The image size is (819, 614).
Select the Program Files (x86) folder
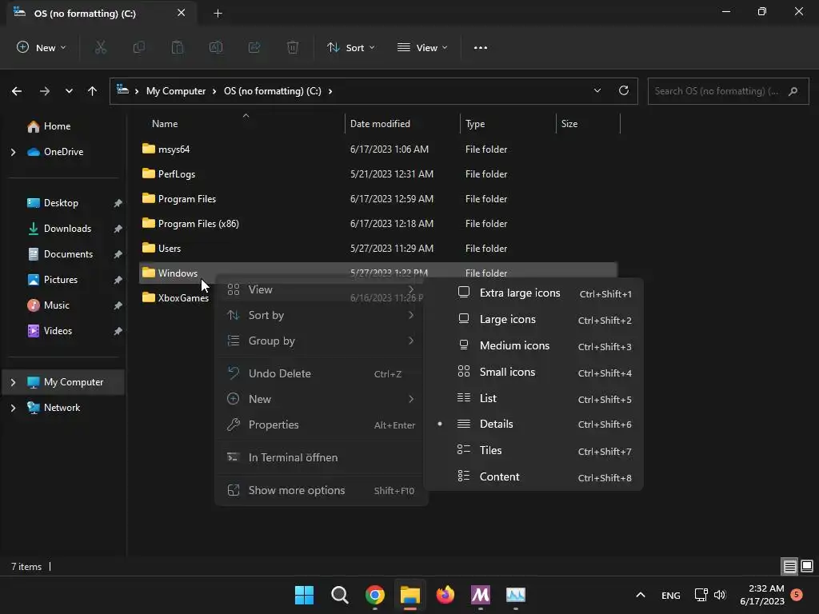coord(378,224)
